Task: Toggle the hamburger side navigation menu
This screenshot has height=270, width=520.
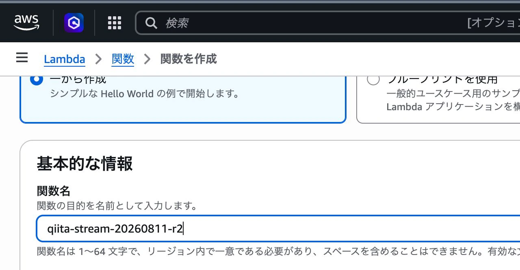Action: pyautogui.click(x=22, y=58)
